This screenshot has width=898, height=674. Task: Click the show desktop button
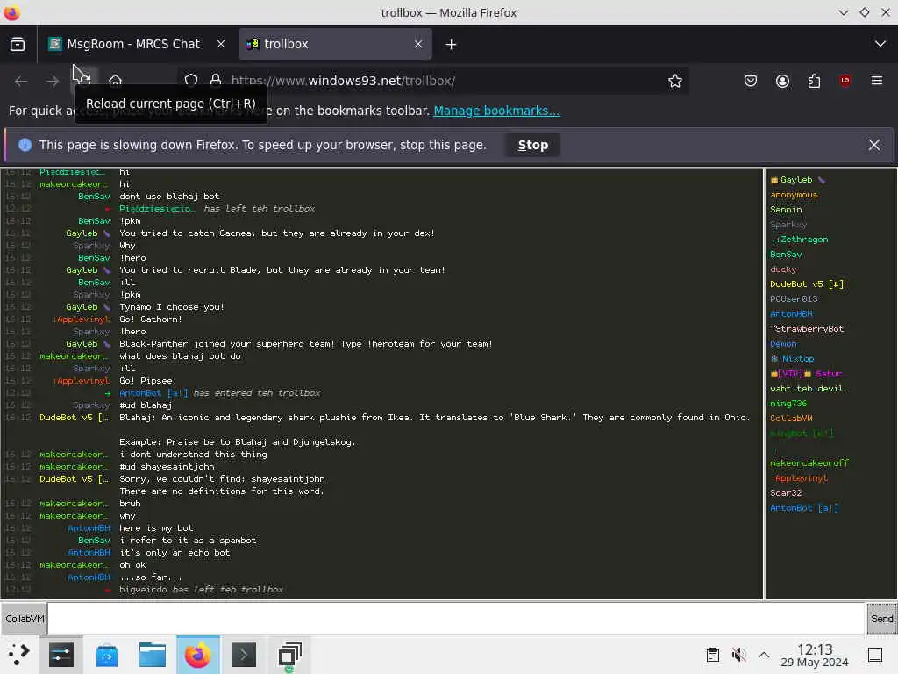875,655
